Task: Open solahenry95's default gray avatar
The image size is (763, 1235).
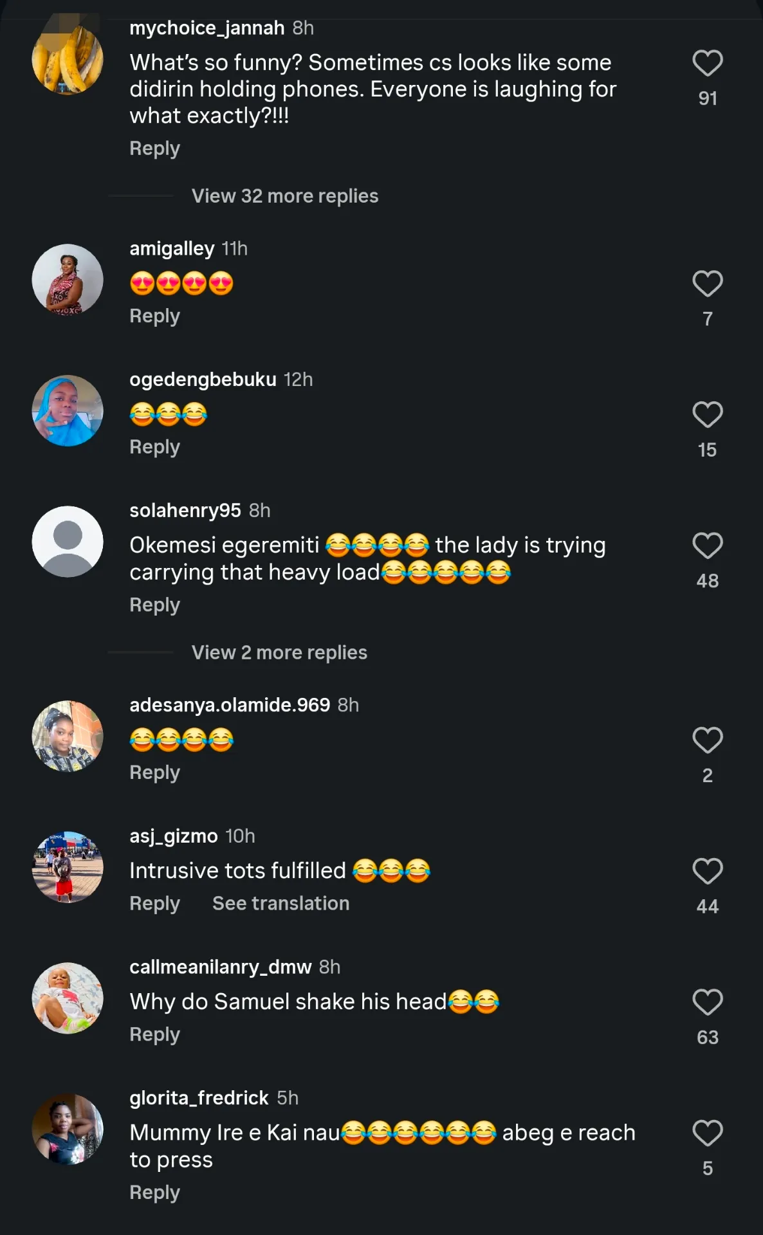Action: 68,542
